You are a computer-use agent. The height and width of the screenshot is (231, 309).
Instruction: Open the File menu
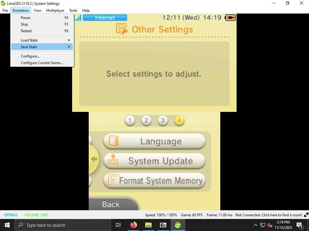click(5, 11)
